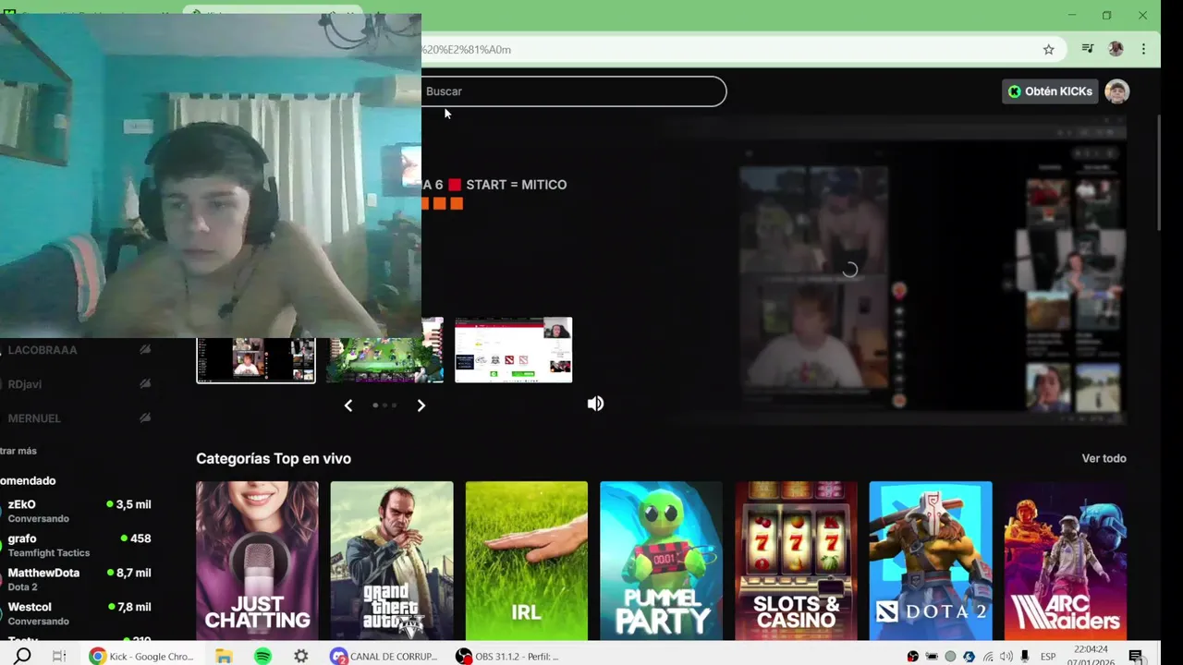The height and width of the screenshot is (665, 1183).
Task: Click the ESP language indicator
Action: pos(1048,657)
